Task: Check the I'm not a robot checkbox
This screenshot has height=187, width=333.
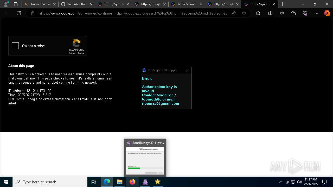Action: (x=15, y=46)
